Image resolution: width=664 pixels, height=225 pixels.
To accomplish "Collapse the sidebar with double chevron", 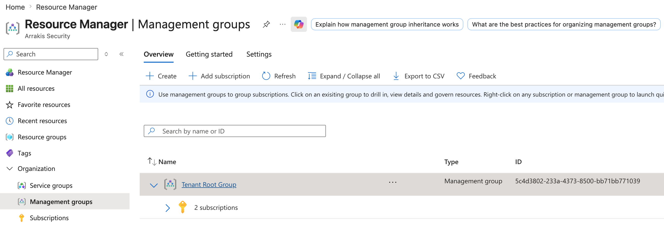I will [121, 54].
